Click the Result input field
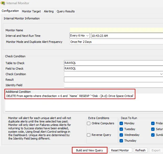Viewport: 163px width, 154px height. [113, 79]
